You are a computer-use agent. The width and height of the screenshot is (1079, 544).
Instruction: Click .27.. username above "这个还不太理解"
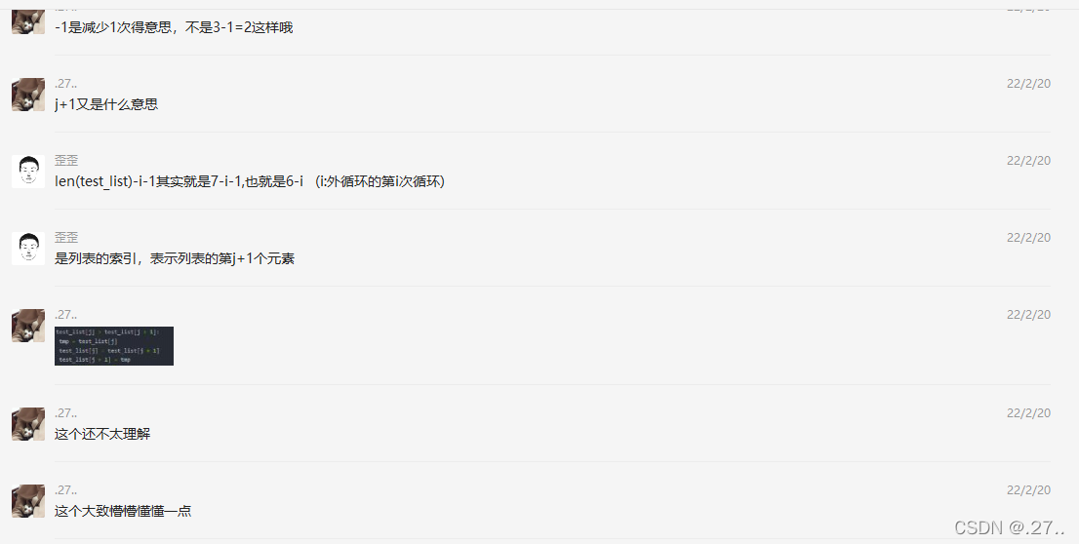point(65,412)
